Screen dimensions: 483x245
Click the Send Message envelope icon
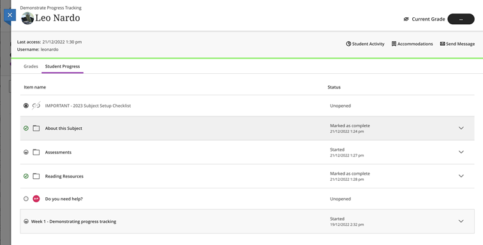pos(442,44)
